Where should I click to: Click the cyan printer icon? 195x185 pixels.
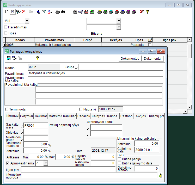[111, 12]
